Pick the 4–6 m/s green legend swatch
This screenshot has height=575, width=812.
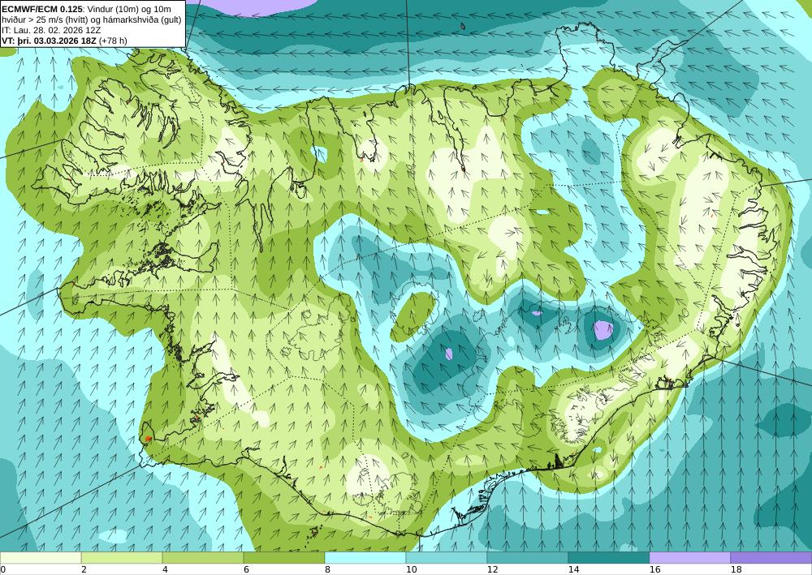(202, 557)
